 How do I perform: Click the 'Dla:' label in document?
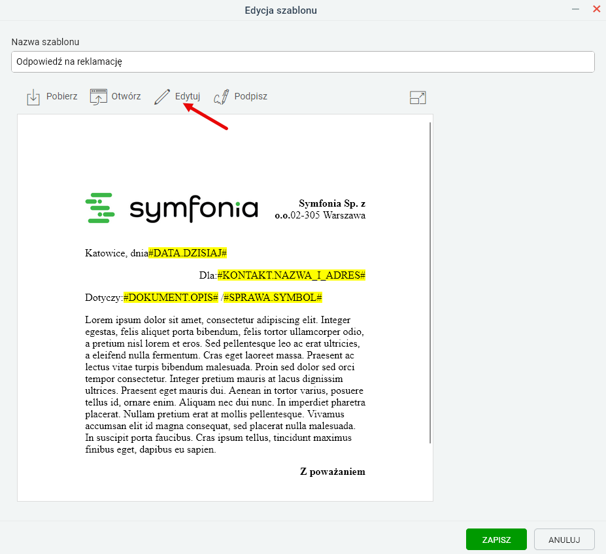(209, 275)
